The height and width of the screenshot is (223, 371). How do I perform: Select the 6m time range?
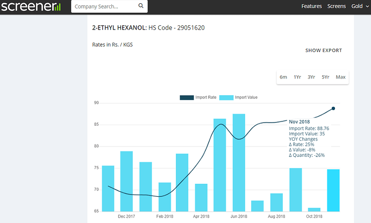pos(283,77)
